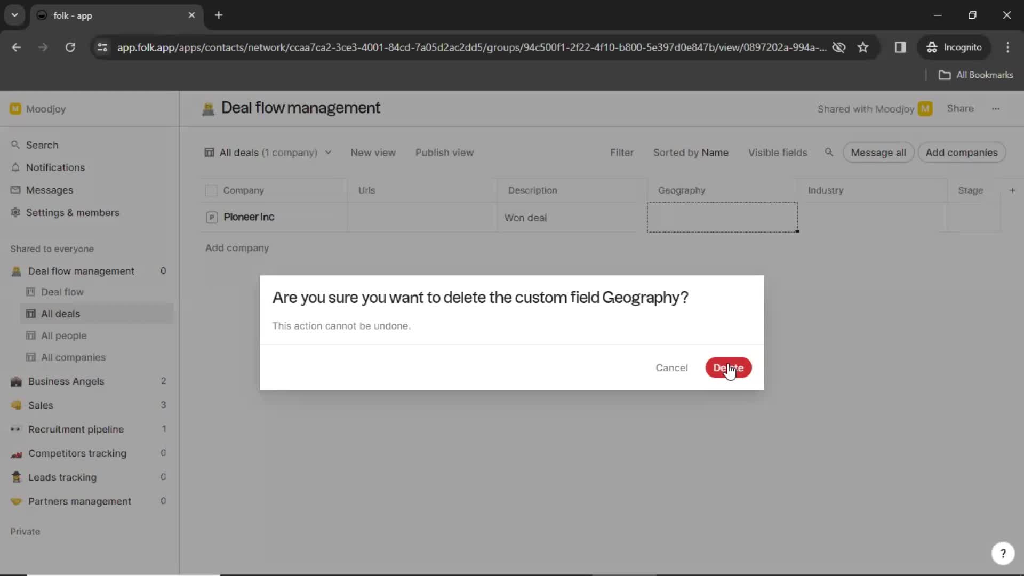The image size is (1024, 576).
Task: Click the Add companies icon
Action: [x=962, y=153]
